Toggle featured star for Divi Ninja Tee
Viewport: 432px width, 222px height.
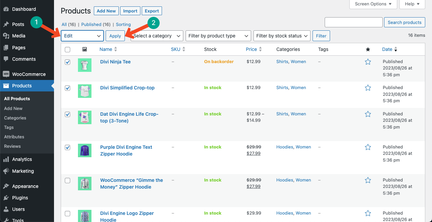368,62
